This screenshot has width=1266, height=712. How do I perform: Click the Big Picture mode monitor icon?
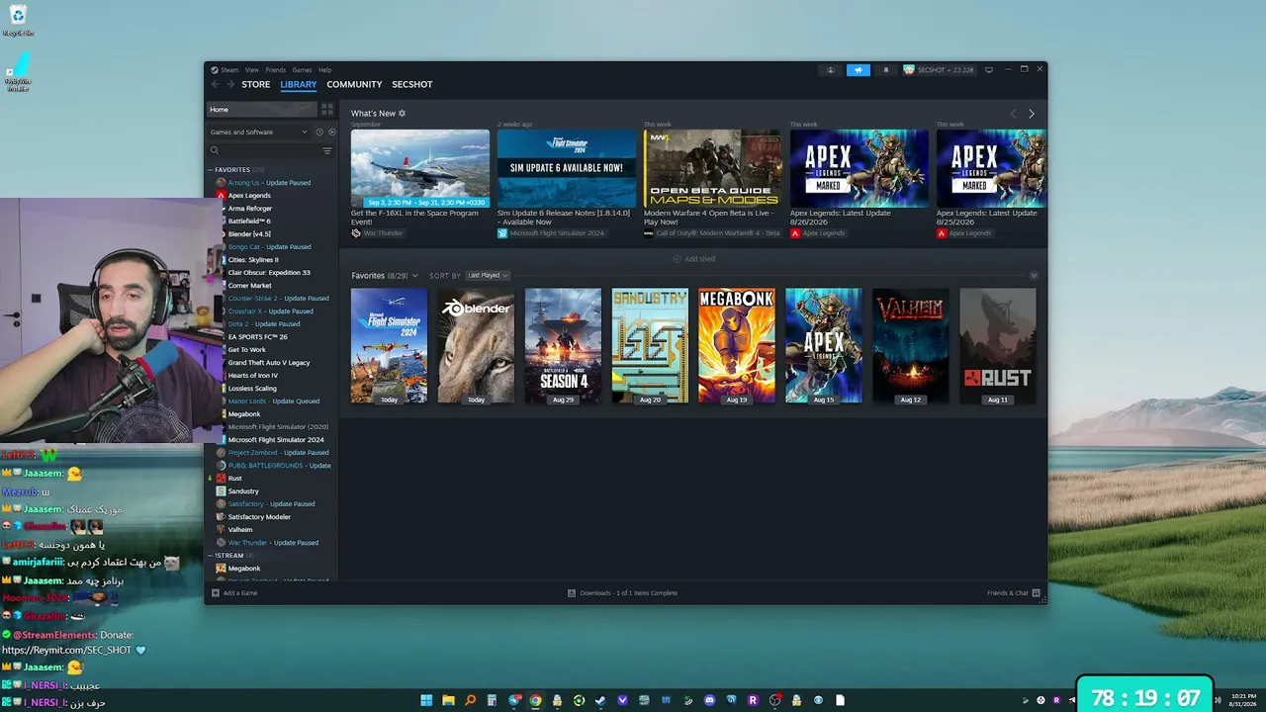tap(988, 70)
